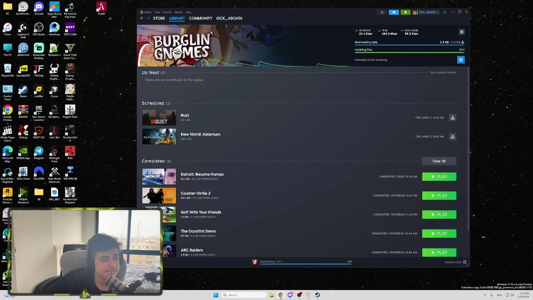Click the Downloading data progress bar
This screenshot has height=300, width=533.
coord(409,45)
